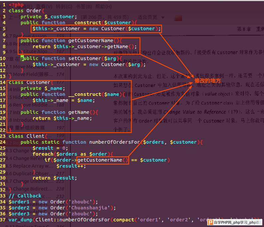Click 'foreach($orders as $order)' on line 26
Viewport: 264px width, 227px height.
[71, 154]
